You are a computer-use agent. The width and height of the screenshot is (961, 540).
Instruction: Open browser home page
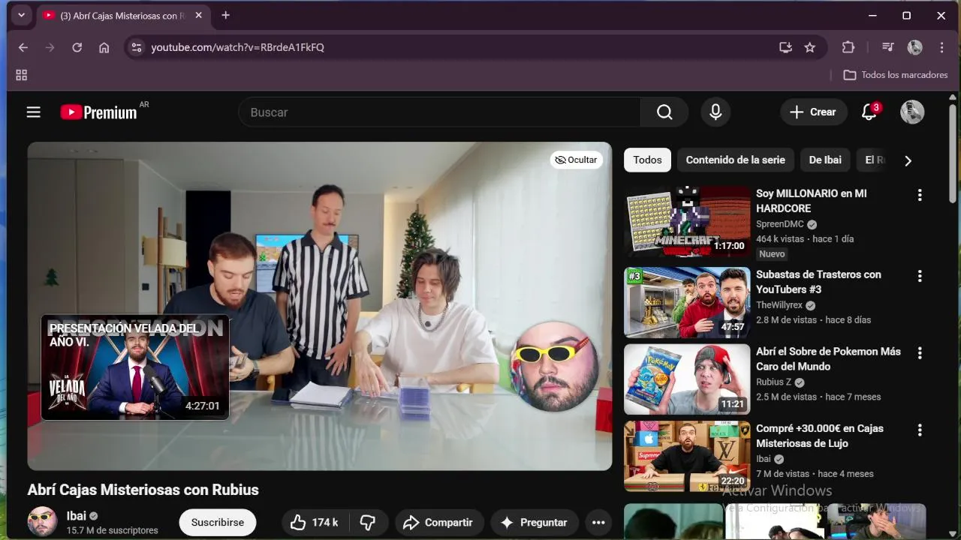click(104, 47)
